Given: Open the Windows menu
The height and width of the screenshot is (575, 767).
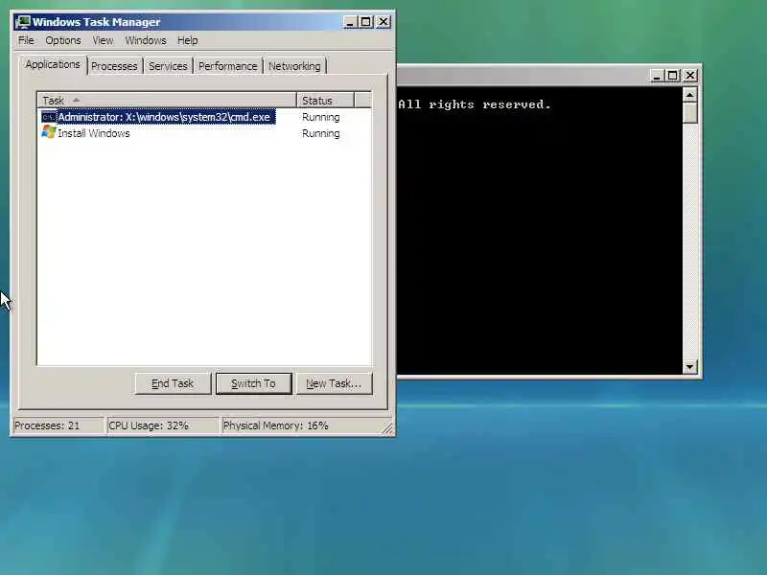Looking at the screenshot, I should pyautogui.click(x=146, y=40).
